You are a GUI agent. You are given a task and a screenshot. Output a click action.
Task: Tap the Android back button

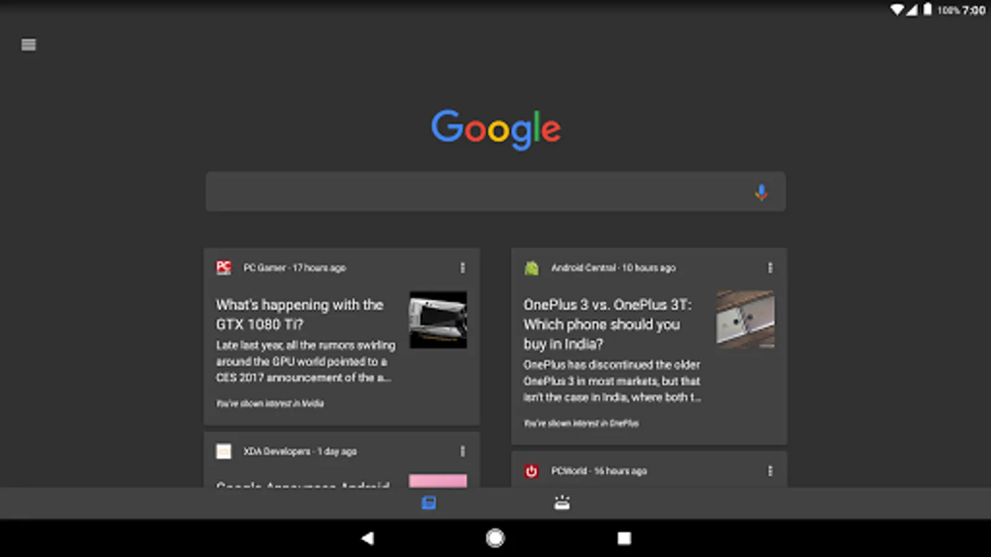tap(367, 538)
